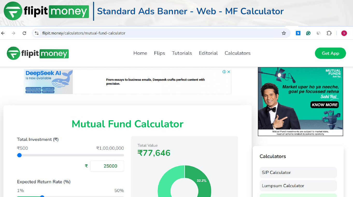Click the investment amount field showing 25000
This screenshot has height=197, width=353.
click(x=107, y=166)
